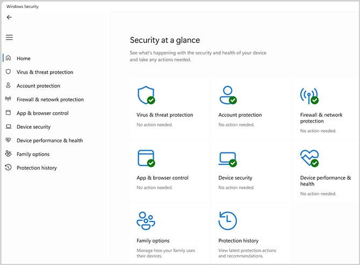Open the Account protection tile title
The height and width of the screenshot is (265, 360).
click(x=240, y=115)
